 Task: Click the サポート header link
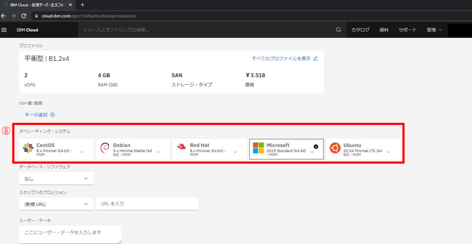[x=407, y=30]
